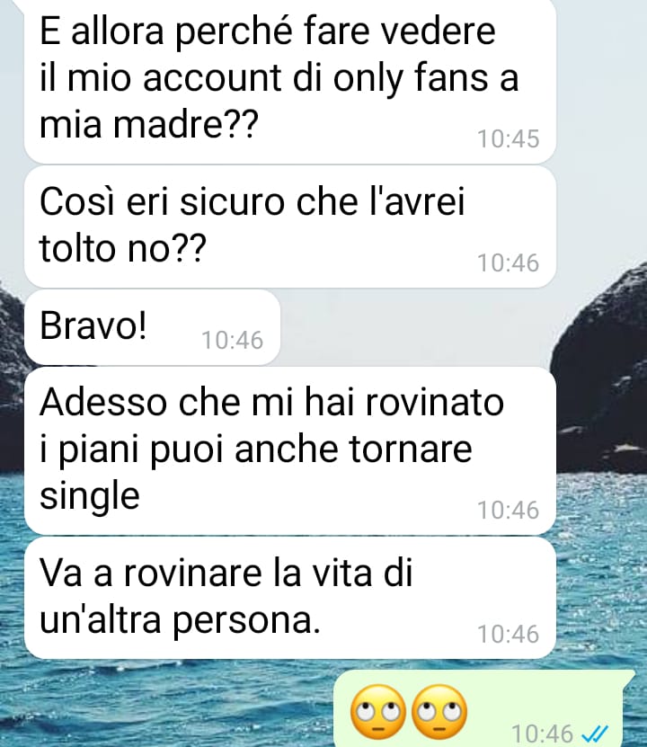
Task: Click the blue double-check read receipt
Action: click(x=595, y=733)
